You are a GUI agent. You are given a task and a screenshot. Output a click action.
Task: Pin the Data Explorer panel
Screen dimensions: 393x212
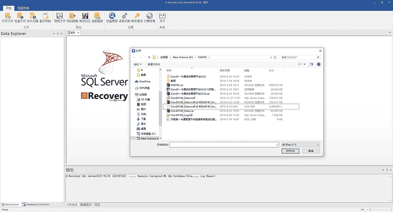[x=57, y=33]
